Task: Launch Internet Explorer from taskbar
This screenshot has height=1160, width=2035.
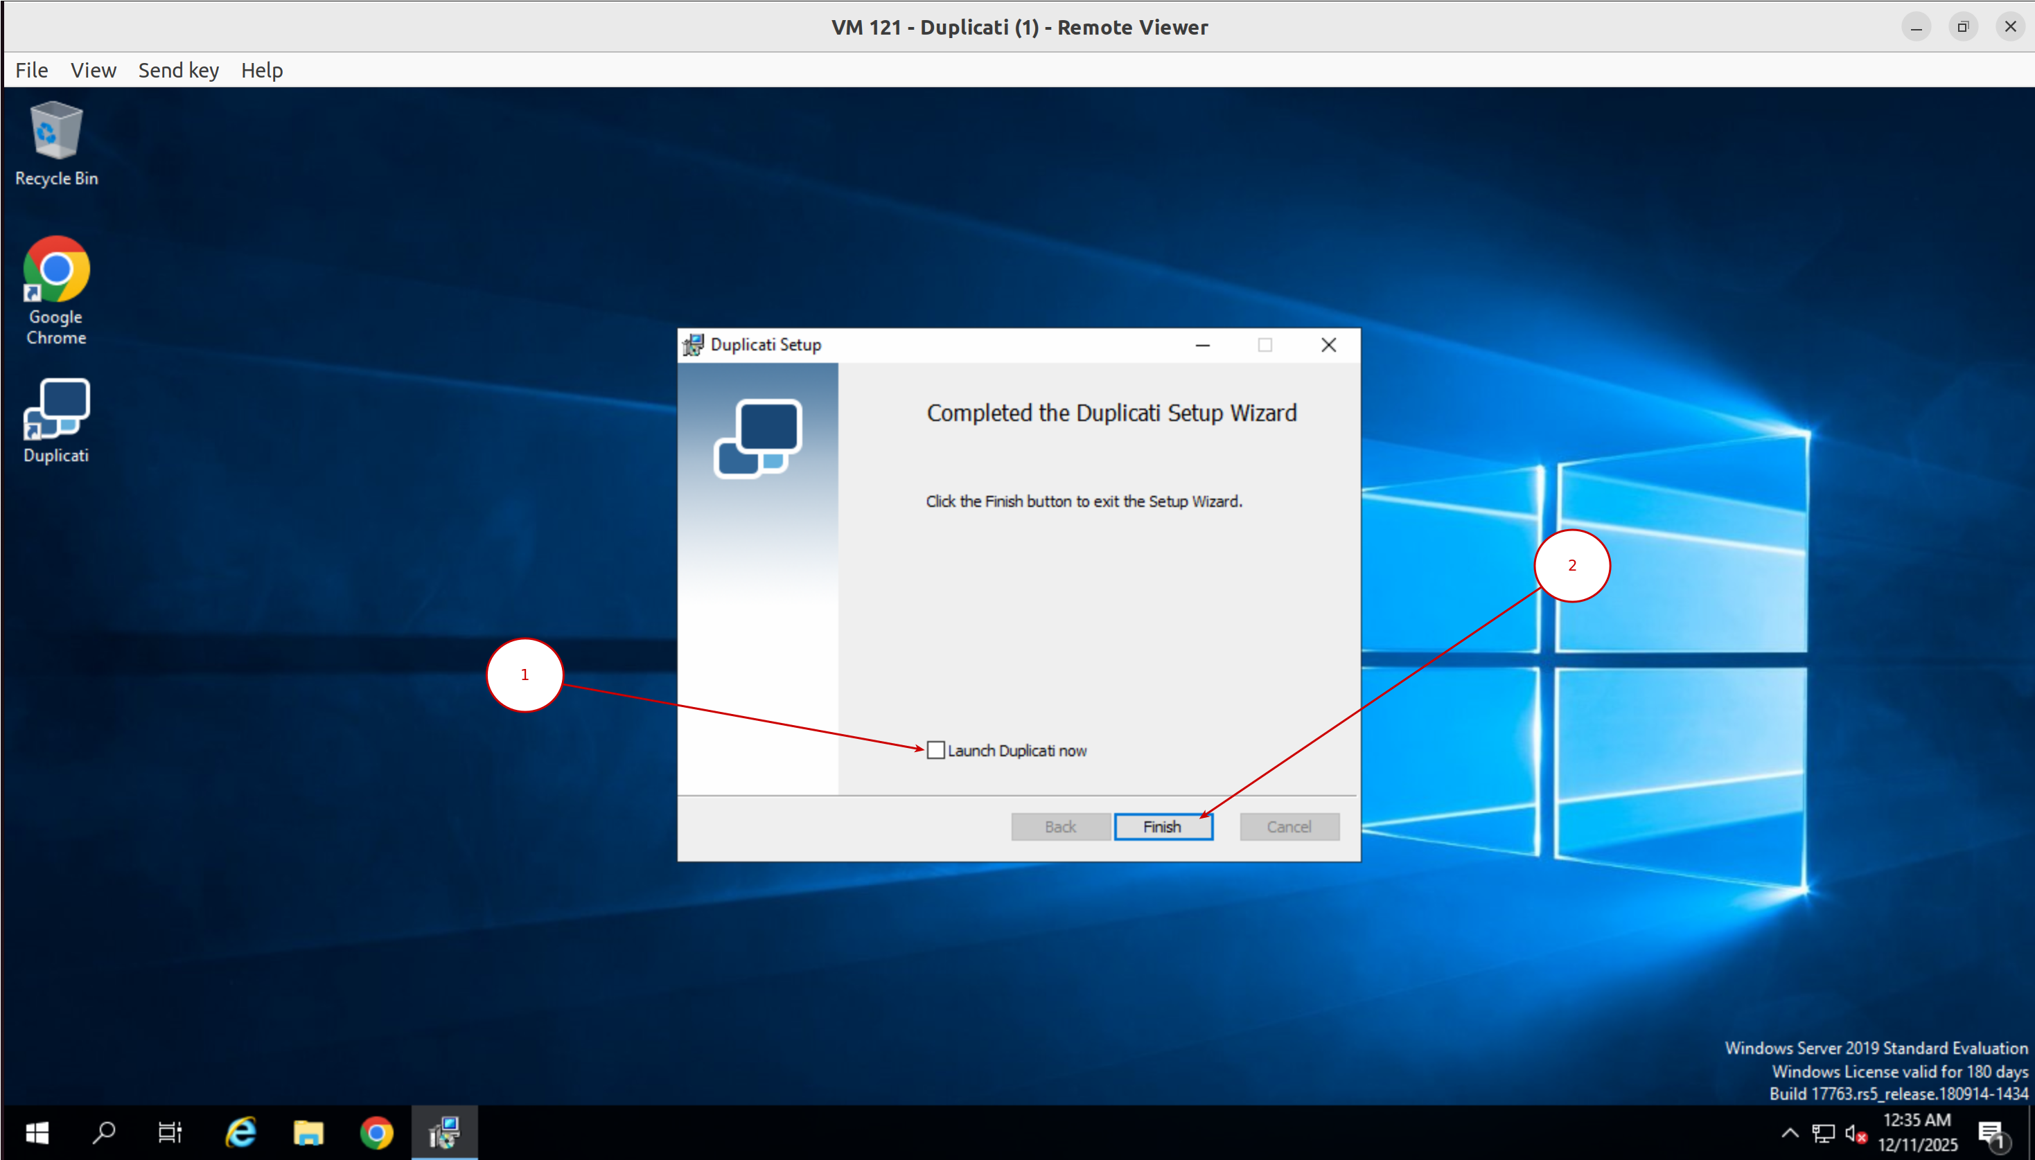Action: (x=240, y=1132)
